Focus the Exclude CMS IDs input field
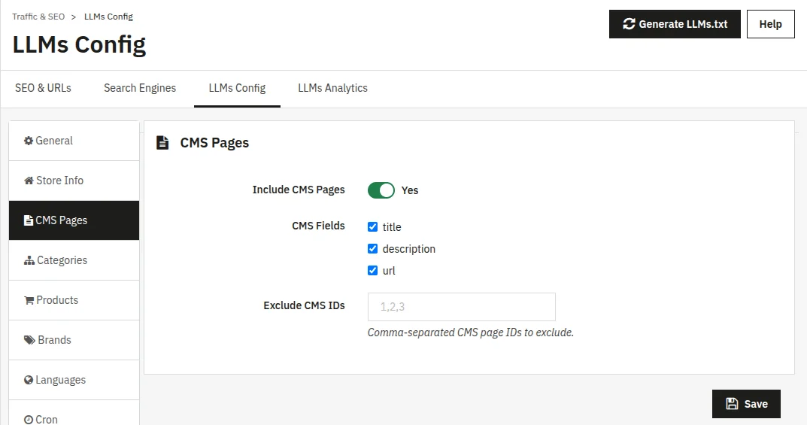 click(462, 307)
